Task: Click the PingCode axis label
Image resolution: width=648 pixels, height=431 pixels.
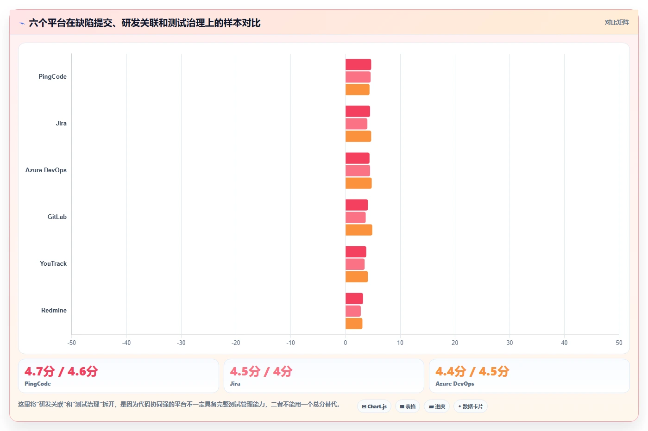Action: (52, 77)
